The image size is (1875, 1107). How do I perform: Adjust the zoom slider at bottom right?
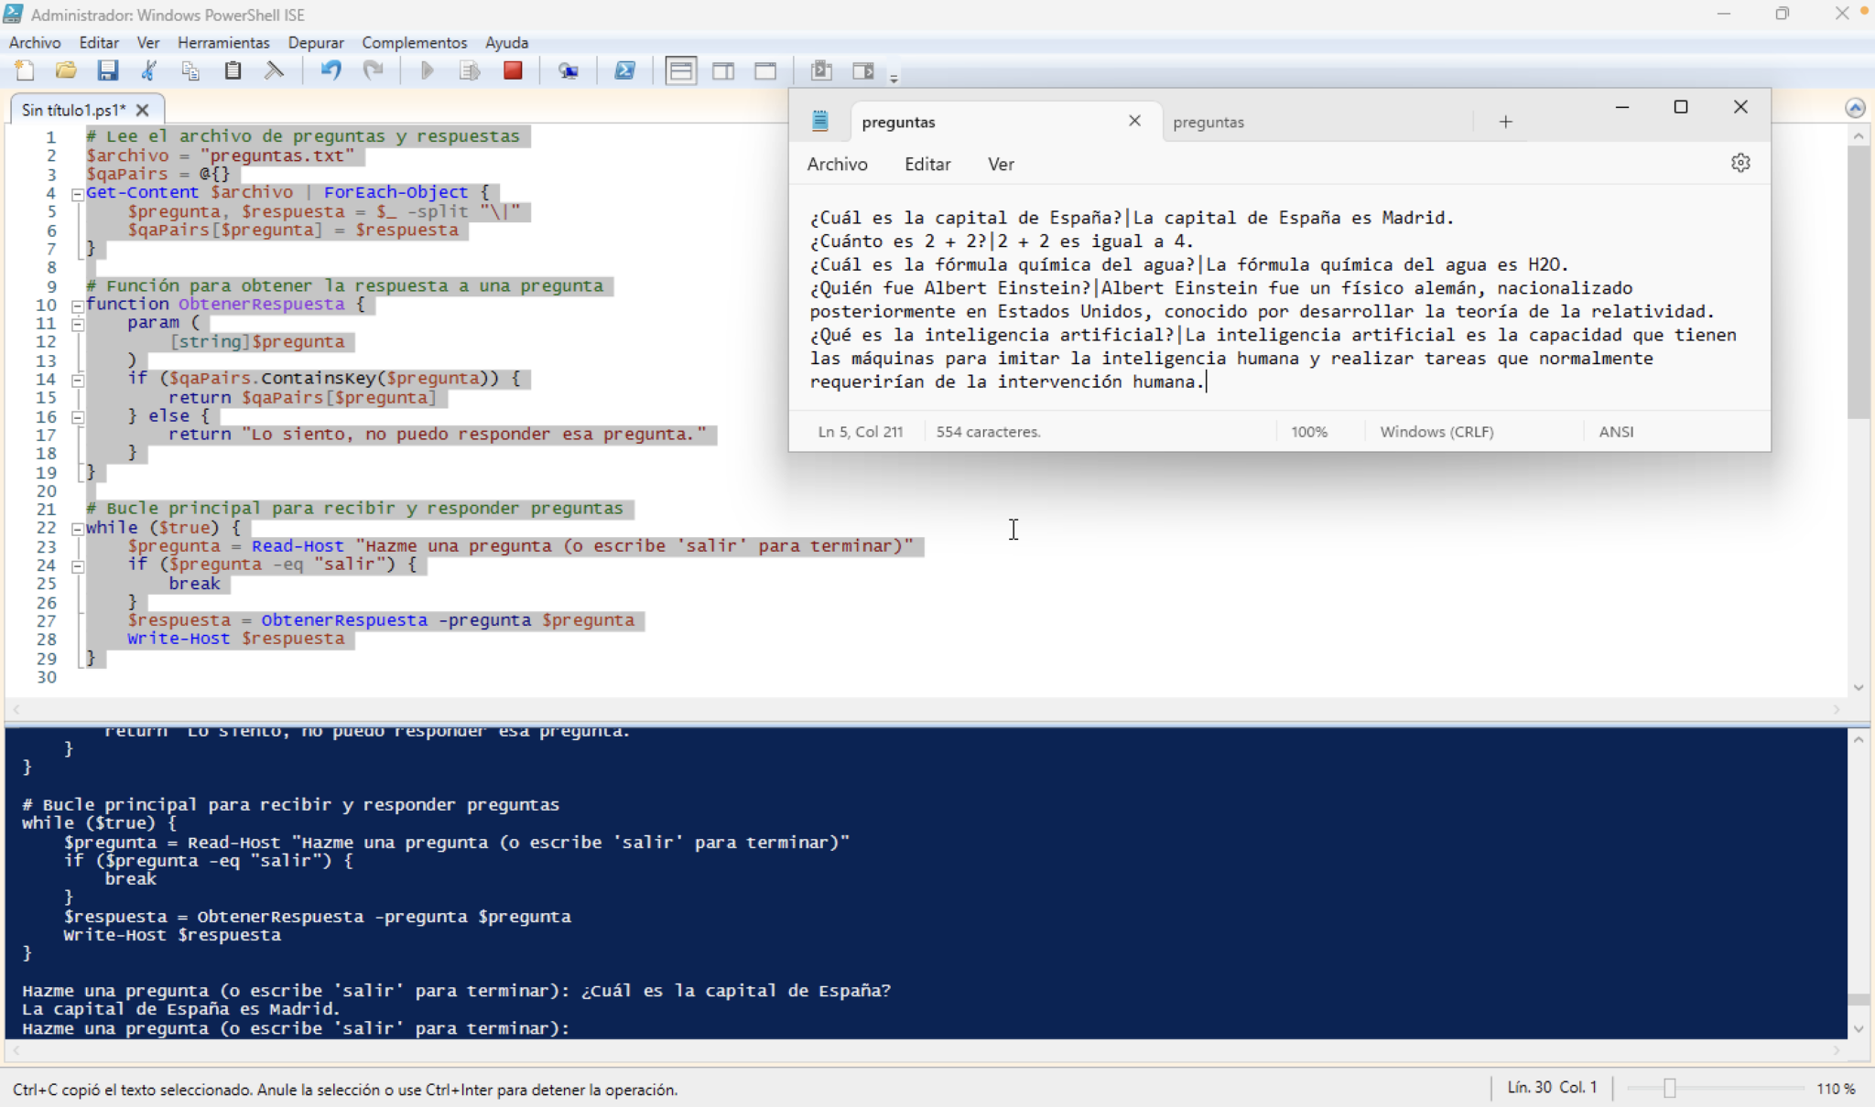[x=1671, y=1088]
